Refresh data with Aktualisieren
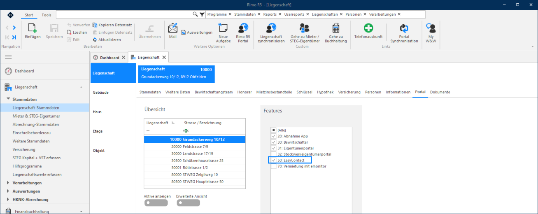Screen dimensions: 538x214 coord(107,40)
